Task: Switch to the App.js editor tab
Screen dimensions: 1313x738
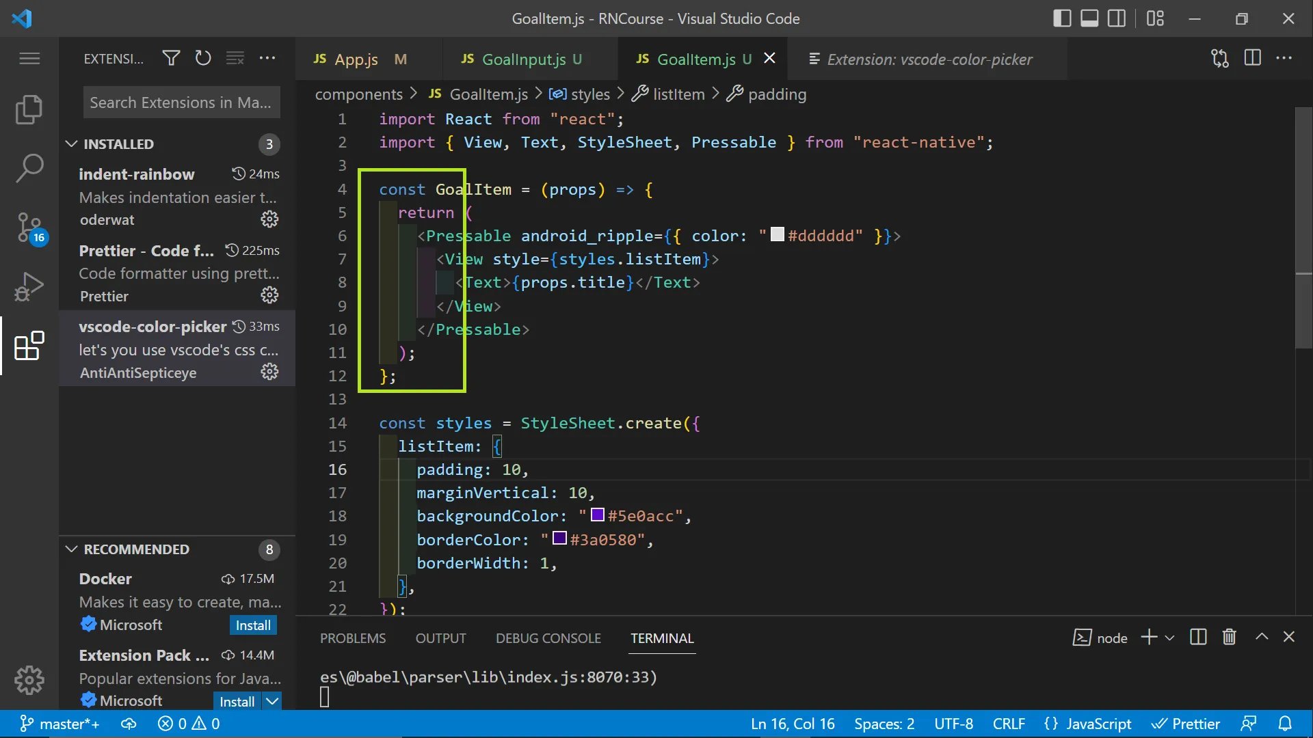Action: coord(356,59)
